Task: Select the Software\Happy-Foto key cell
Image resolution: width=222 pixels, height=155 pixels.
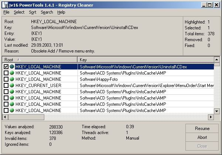Action: (146, 79)
